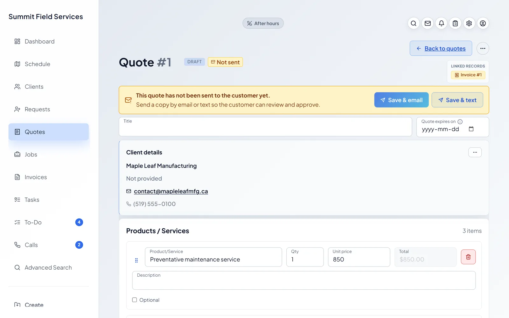This screenshot has width=509, height=318.
Task: Open Dashboard in sidebar
Action: 48,41
